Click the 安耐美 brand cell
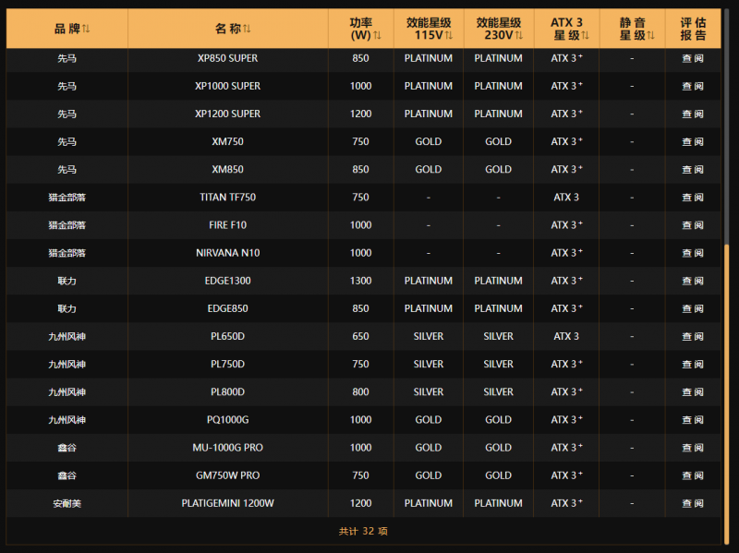This screenshot has height=553, width=739. point(67,503)
